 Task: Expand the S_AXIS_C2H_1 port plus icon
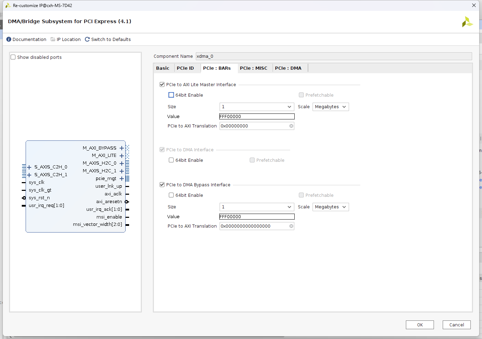pos(29,175)
